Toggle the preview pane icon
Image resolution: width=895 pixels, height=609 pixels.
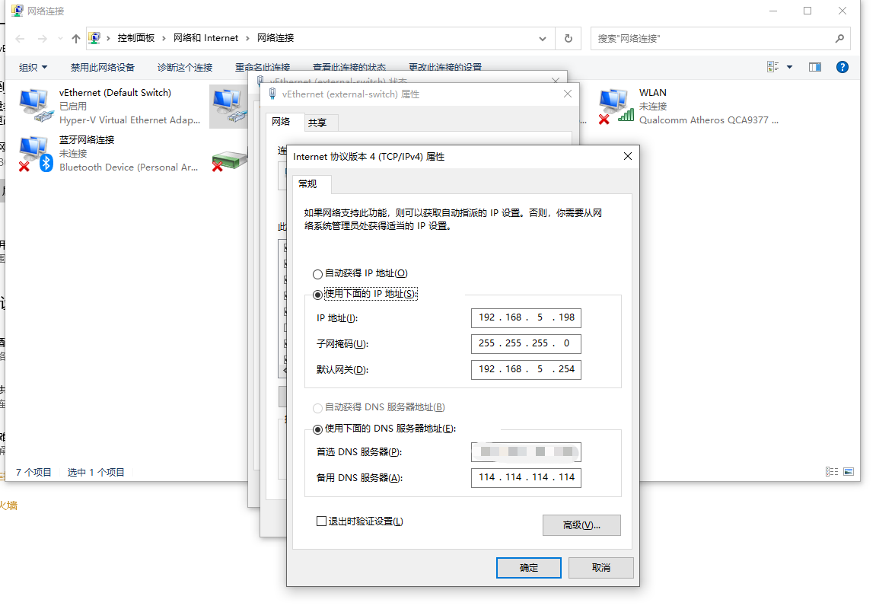[814, 67]
